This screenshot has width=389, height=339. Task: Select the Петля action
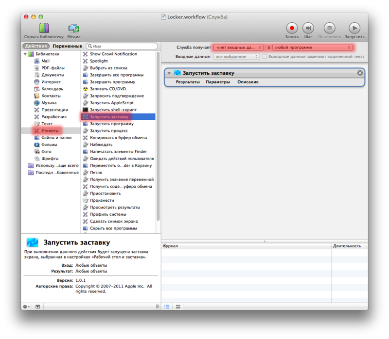[x=96, y=173]
